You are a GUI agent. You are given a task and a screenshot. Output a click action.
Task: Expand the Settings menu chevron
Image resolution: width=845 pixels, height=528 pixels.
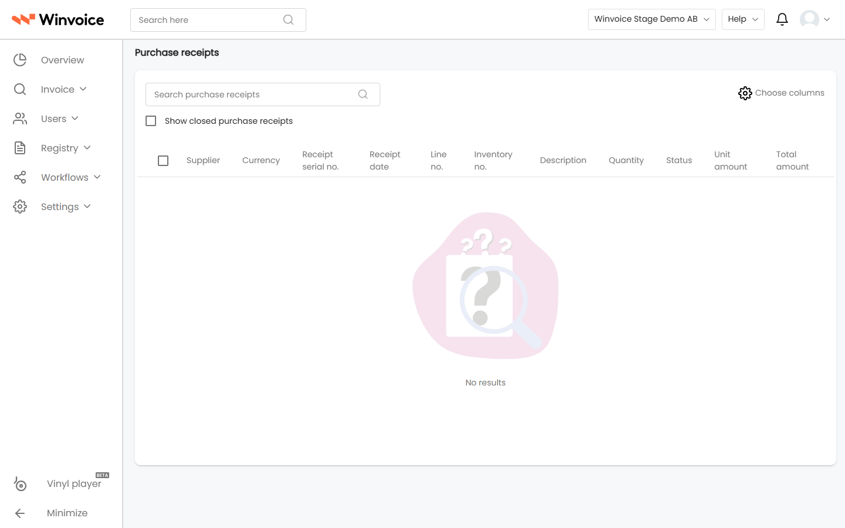pyautogui.click(x=87, y=207)
